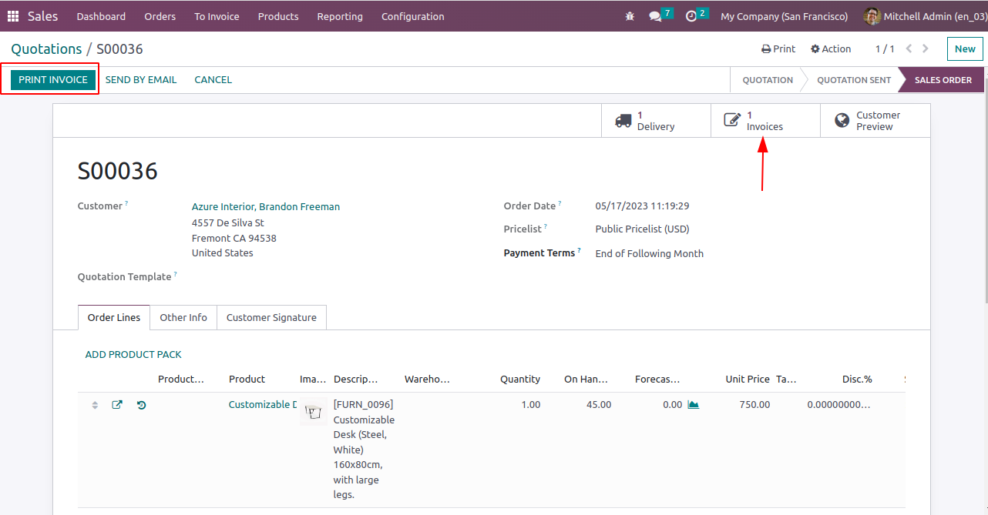Click the external link icon on order line
Image resolution: width=988 pixels, height=515 pixels.
117,405
